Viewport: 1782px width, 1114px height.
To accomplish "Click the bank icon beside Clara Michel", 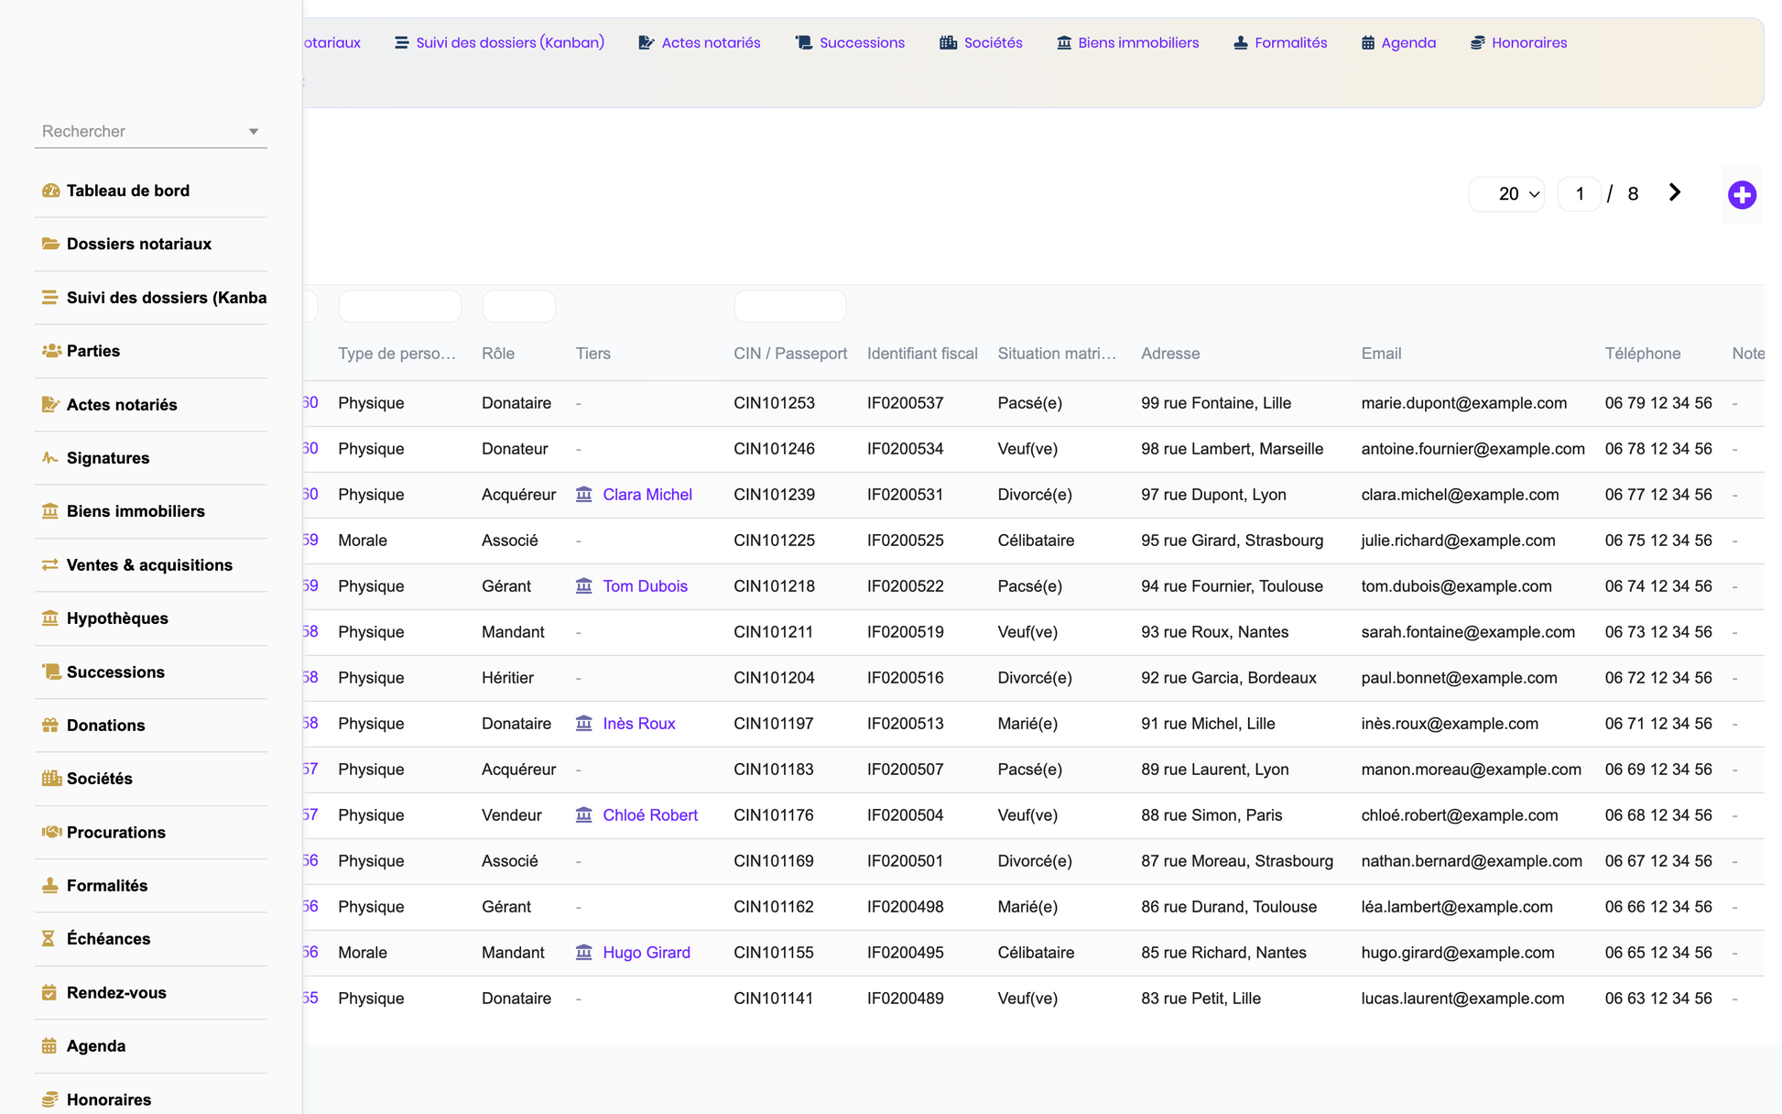I will pos(583,495).
